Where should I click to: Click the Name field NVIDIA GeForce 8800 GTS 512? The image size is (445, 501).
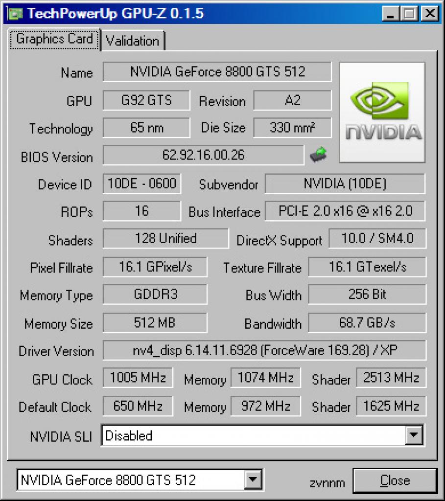click(x=217, y=71)
